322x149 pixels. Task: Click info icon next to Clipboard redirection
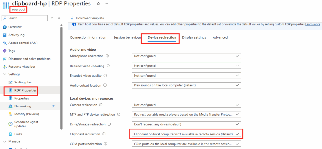(104, 134)
